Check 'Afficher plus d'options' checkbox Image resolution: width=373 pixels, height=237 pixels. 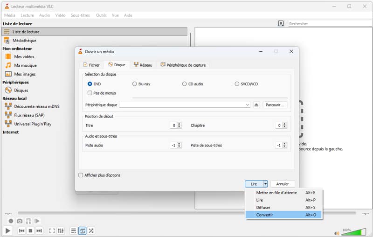(81, 175)
